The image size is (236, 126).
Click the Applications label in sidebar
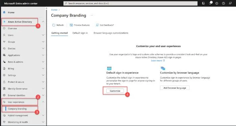(x=14, y=55)
